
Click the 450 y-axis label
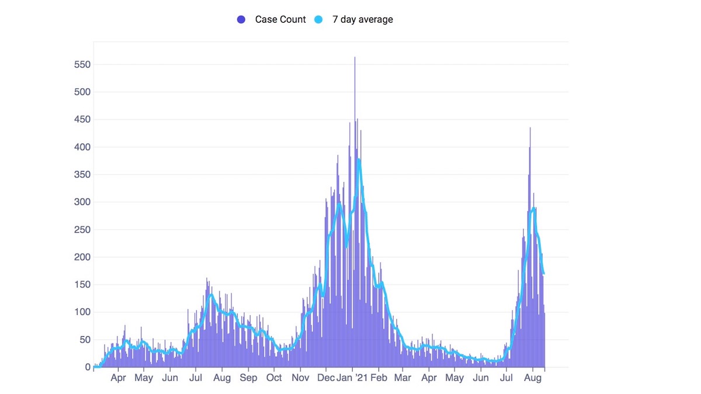point(82,120)
